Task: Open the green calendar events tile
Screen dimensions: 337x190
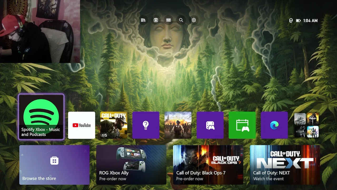Action: (x=242, y=125)
